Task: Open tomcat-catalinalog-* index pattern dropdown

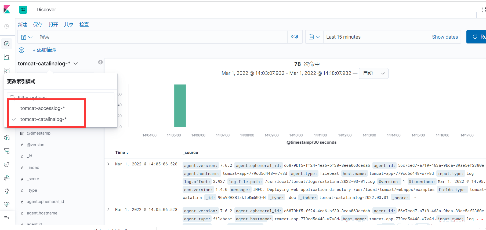Action: tap(48, 64)
